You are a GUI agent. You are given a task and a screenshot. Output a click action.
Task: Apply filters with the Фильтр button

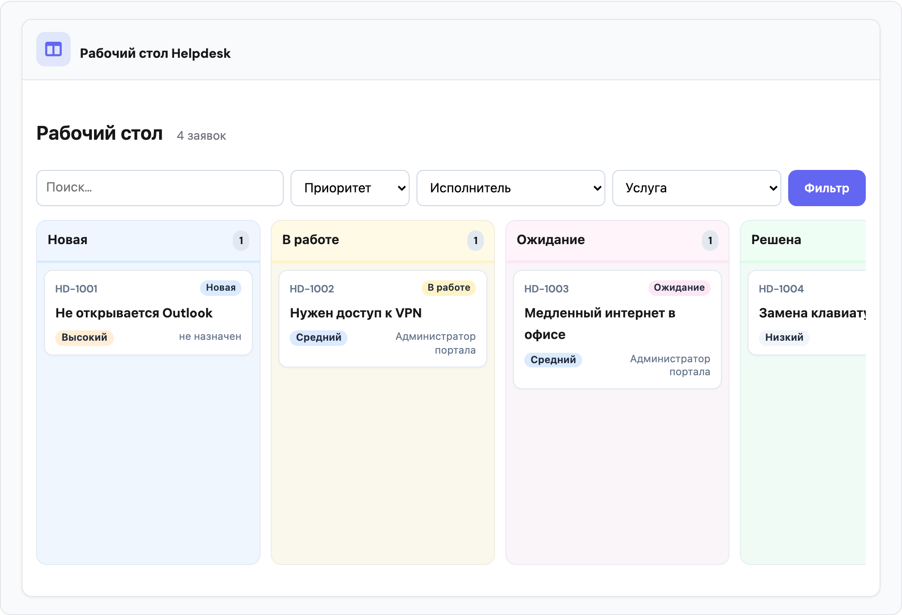click(x=827, y=188)
